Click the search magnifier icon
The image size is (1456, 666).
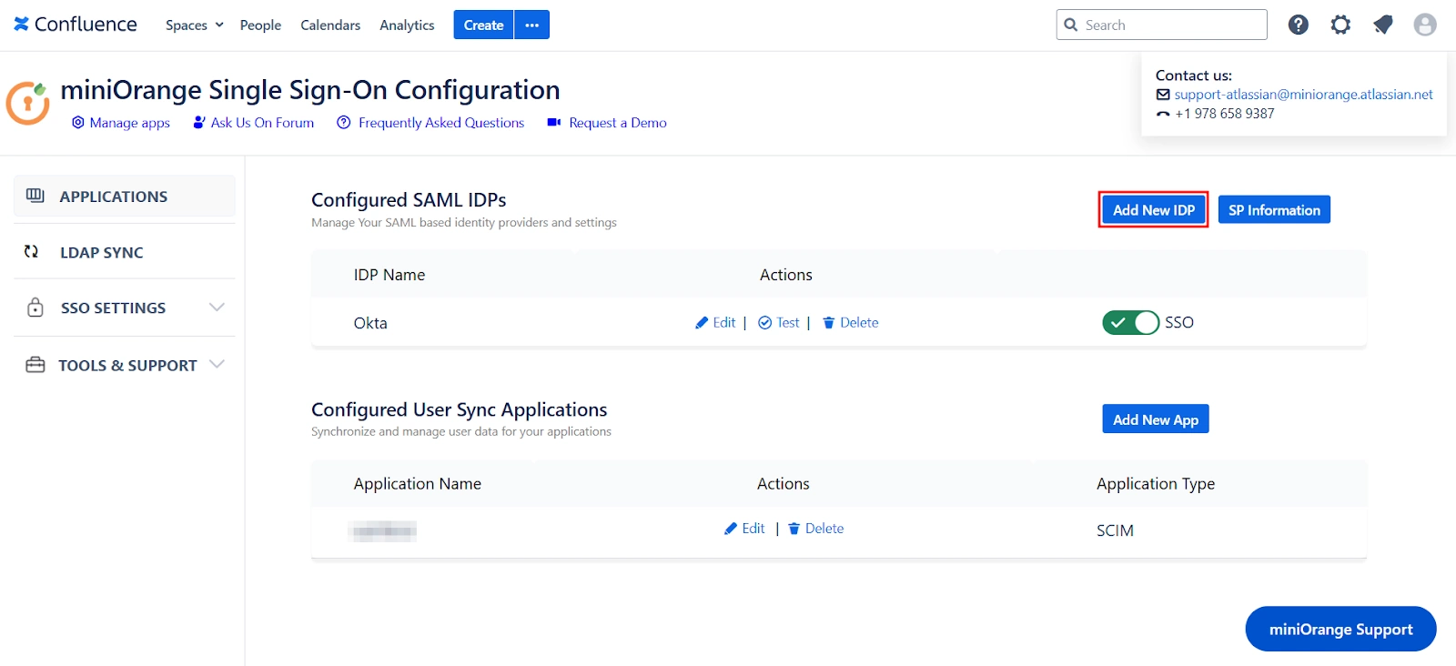[x=1071, y=25]
